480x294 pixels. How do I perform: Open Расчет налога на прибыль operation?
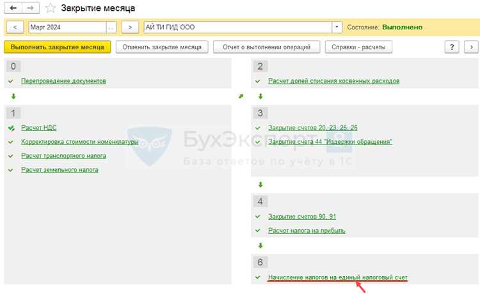point(307,231)
